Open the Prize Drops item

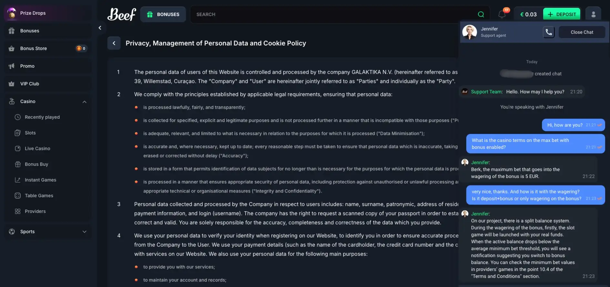(x=33, y=13)
